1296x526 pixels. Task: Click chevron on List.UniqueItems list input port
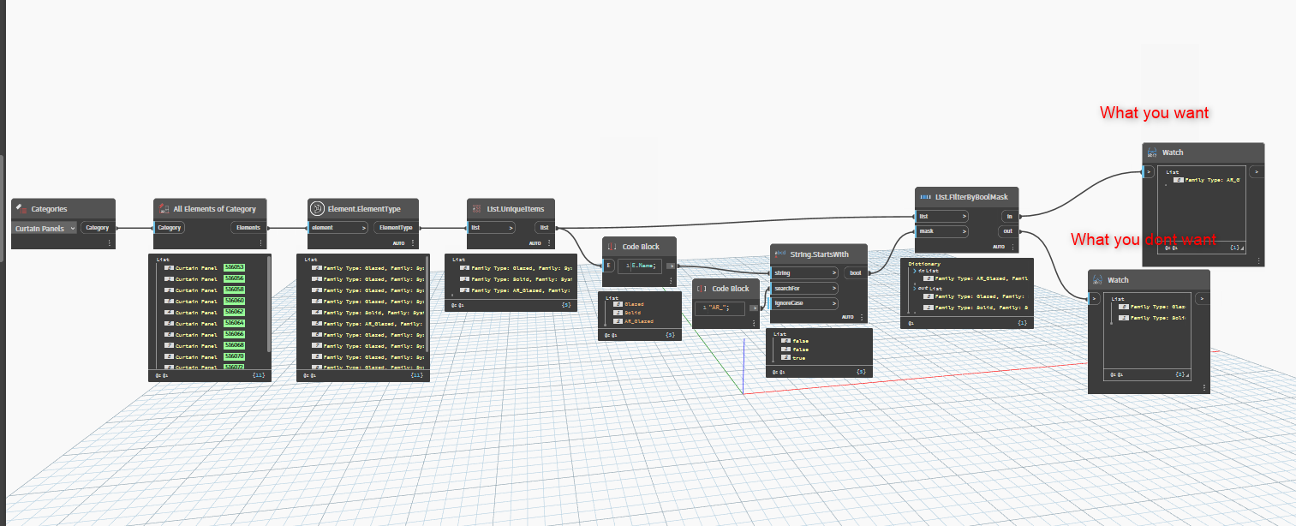[x=511, y=228]
